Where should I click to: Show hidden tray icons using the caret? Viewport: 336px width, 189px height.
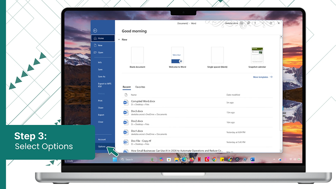point(274,160)
